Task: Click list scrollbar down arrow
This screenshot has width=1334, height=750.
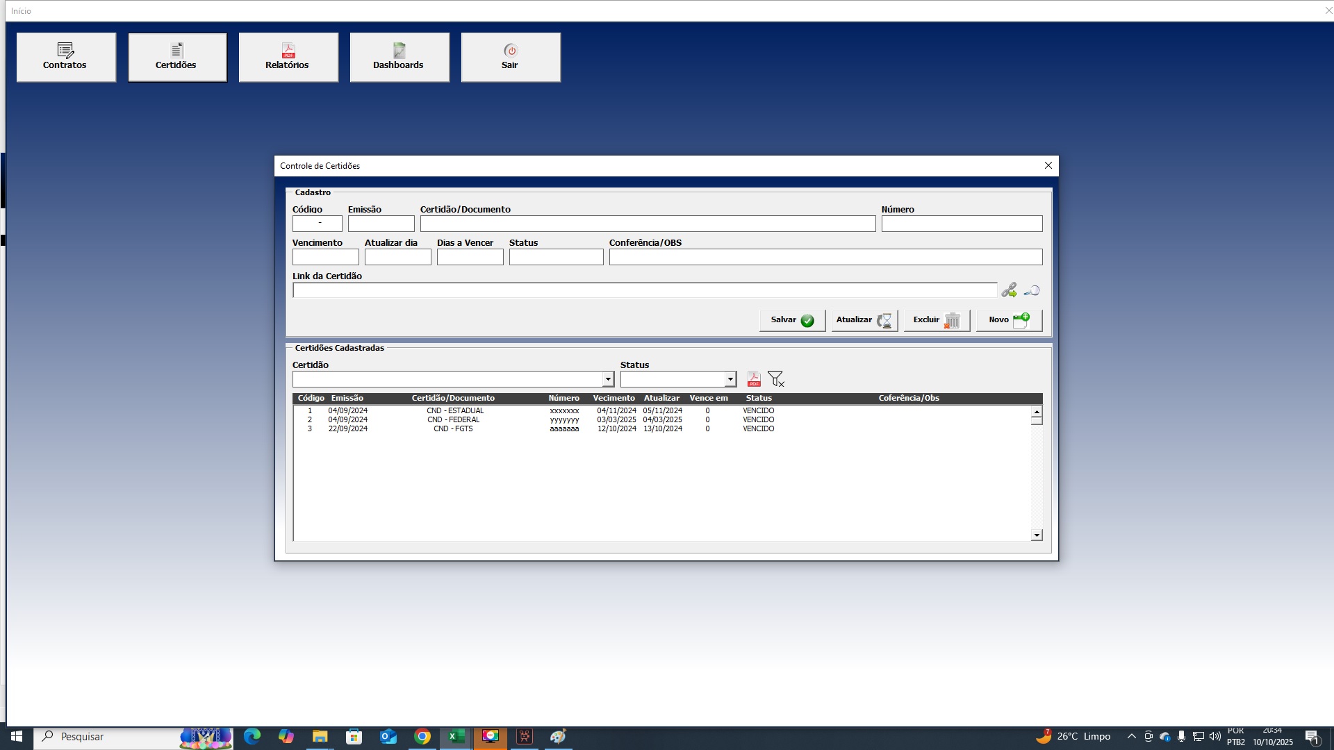Action: pyautogui.click(x=1037, y=535)
